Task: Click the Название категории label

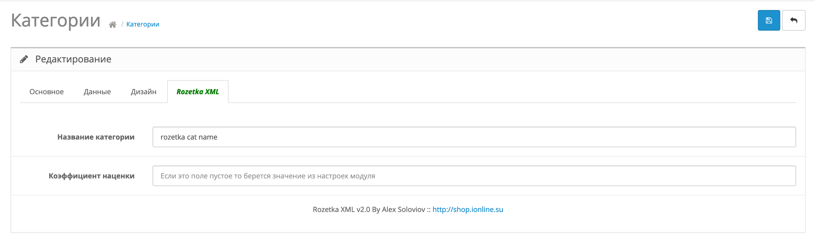Action: pos(96,137)
